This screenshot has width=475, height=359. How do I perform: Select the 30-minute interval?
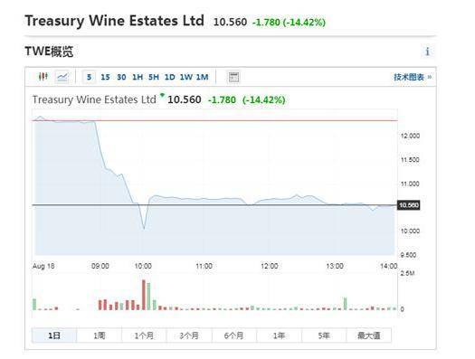121,77
